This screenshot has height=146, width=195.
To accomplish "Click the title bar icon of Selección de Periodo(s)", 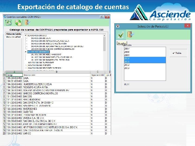I will click(x=118, y=26).
